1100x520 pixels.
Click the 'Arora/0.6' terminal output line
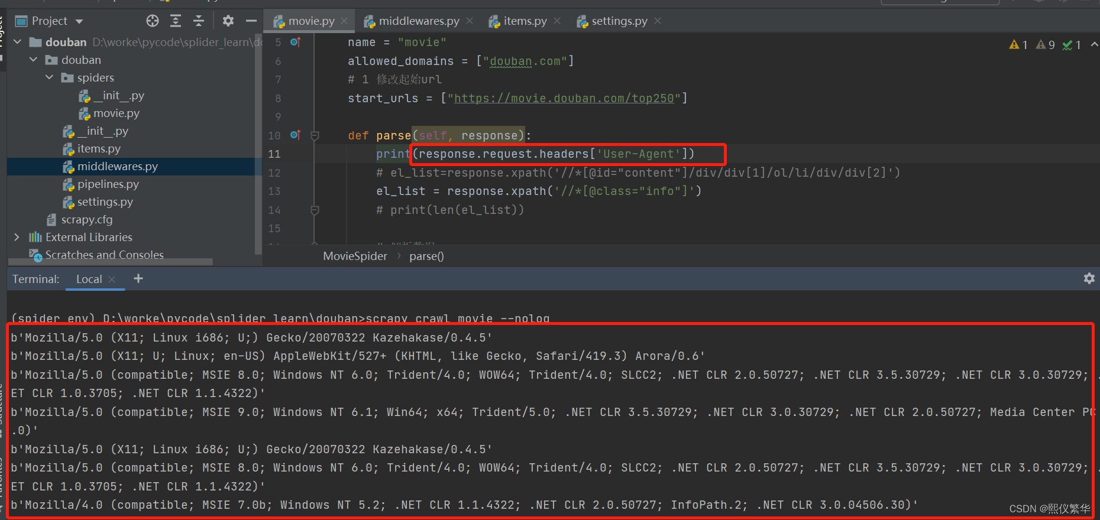pos(358,356)
